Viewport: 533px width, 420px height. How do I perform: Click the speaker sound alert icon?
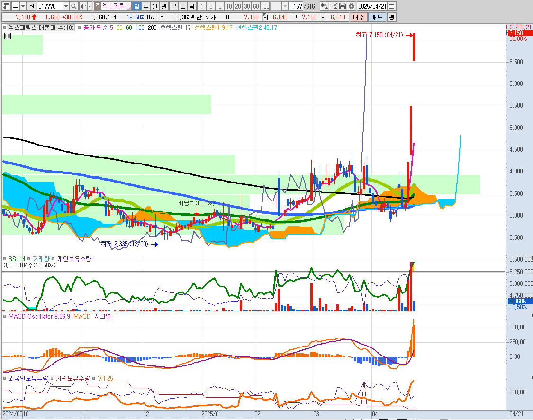[83, 6]
